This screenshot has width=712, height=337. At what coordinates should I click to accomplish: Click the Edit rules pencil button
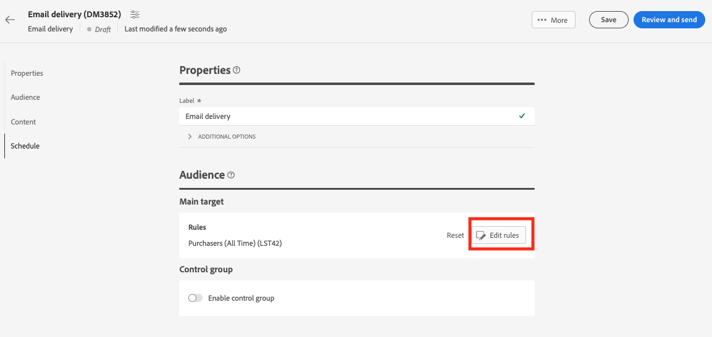pyautogui.click(x=500, y=235)
